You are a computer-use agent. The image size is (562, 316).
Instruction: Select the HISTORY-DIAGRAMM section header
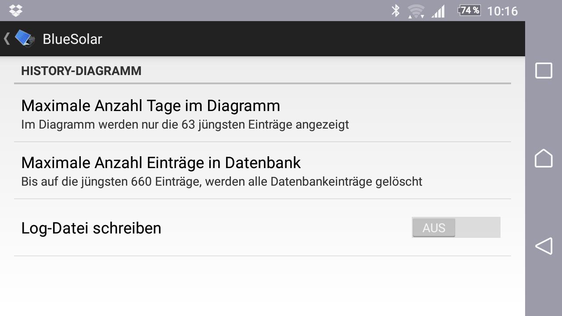pyautogui.click(x=81, y=71)
